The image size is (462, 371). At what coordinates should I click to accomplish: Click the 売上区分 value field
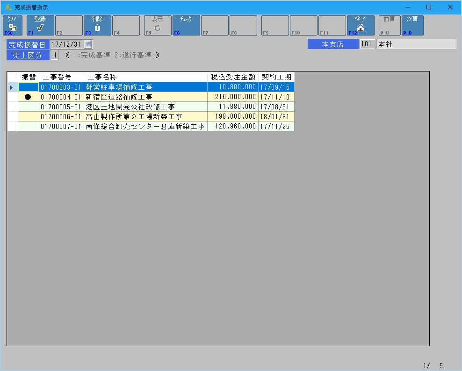(x=54, y=55)
